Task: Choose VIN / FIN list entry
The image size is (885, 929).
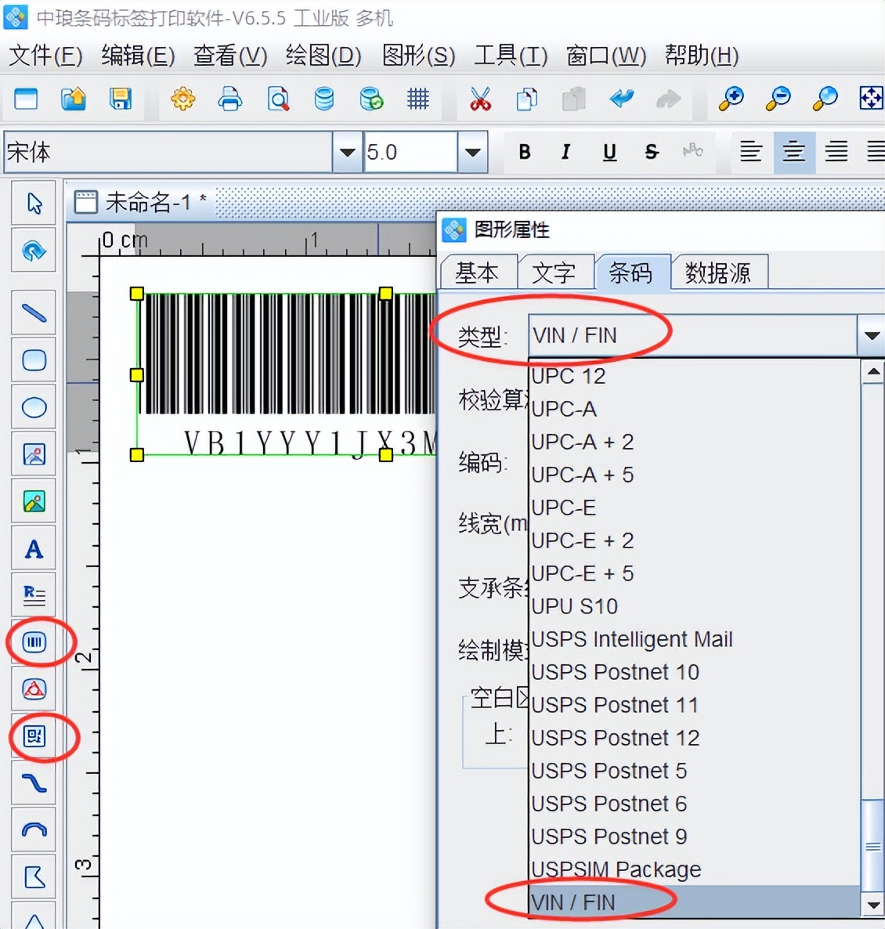Action: click(693, 902)
